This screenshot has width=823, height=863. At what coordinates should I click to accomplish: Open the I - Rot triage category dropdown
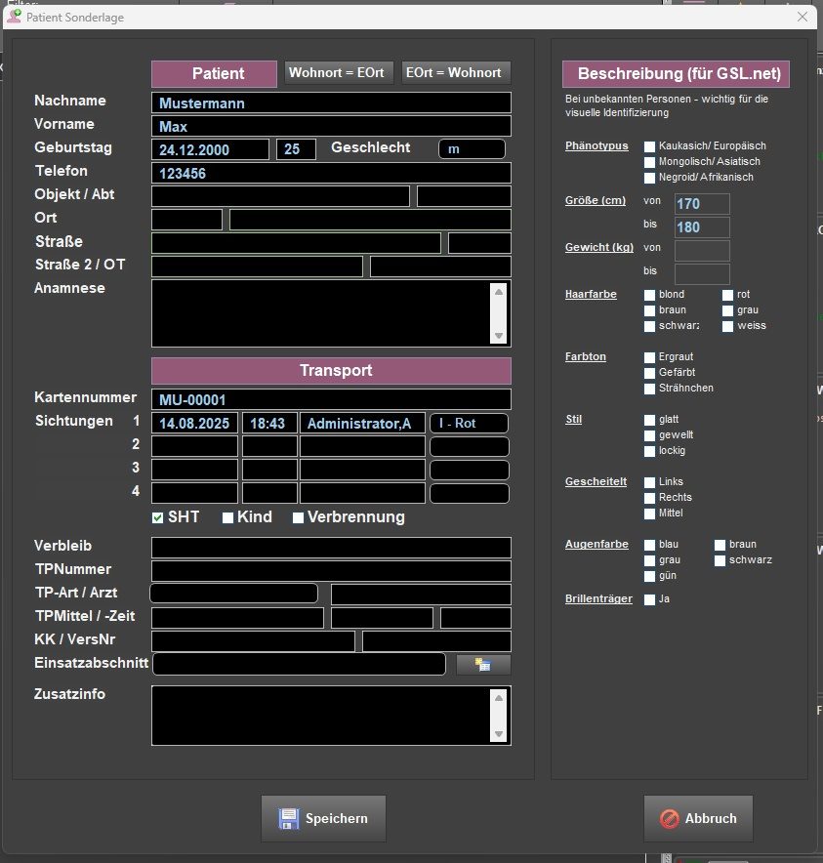click(469, 423)
